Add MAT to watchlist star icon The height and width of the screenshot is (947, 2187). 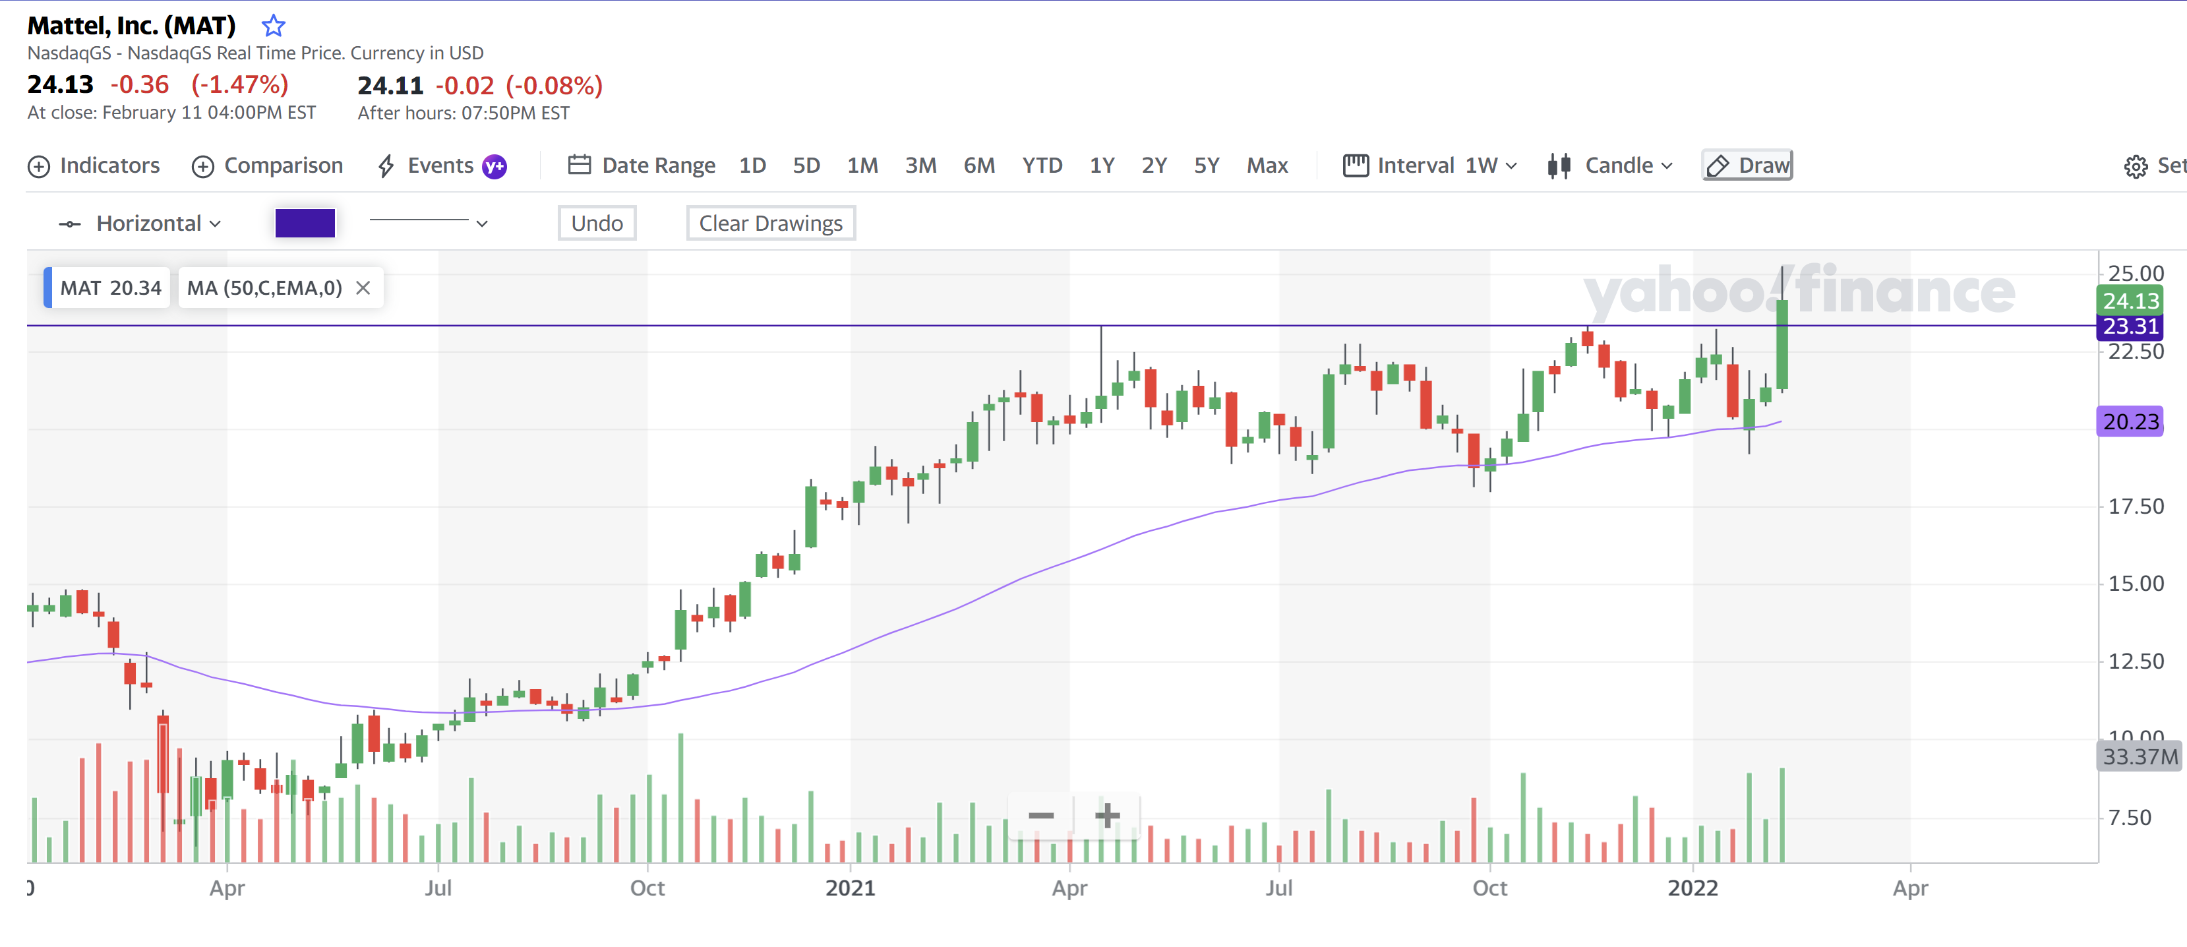272,26
